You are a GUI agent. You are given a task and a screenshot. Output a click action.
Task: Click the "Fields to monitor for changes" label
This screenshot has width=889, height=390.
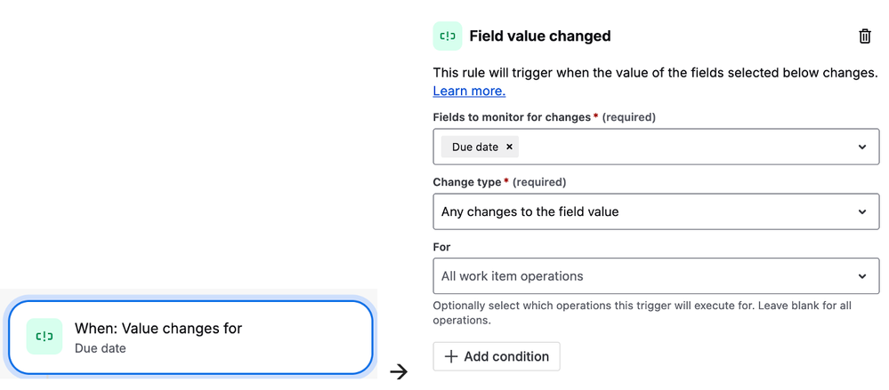coord(511,117)
